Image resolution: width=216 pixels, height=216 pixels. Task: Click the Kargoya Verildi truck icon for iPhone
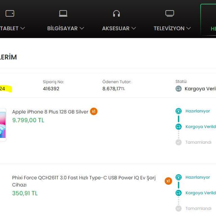pos(179,127)
